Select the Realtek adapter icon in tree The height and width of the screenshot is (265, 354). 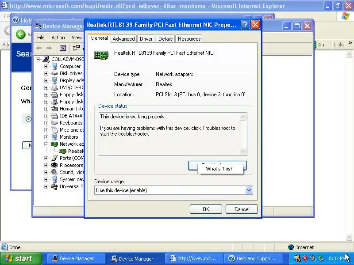click(63, 151)
